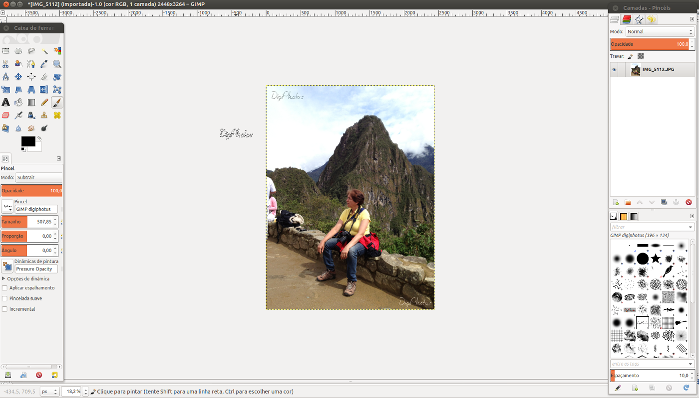Select the Measure compass tool
699x398 pixels.
5,77
